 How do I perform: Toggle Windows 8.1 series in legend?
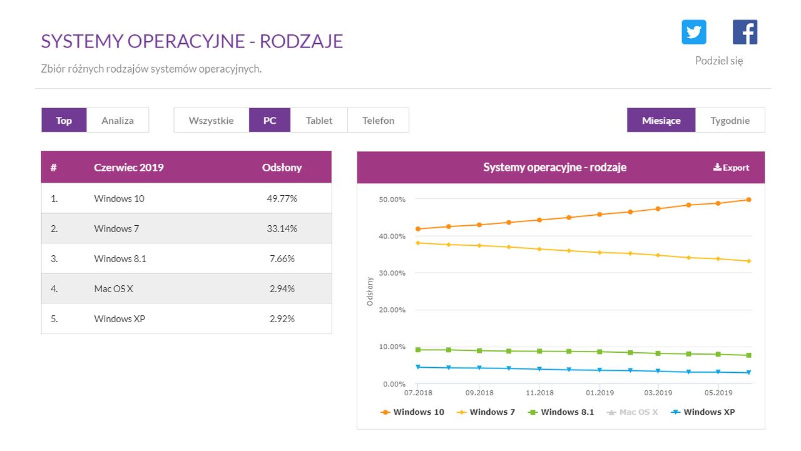pos(561,412)
